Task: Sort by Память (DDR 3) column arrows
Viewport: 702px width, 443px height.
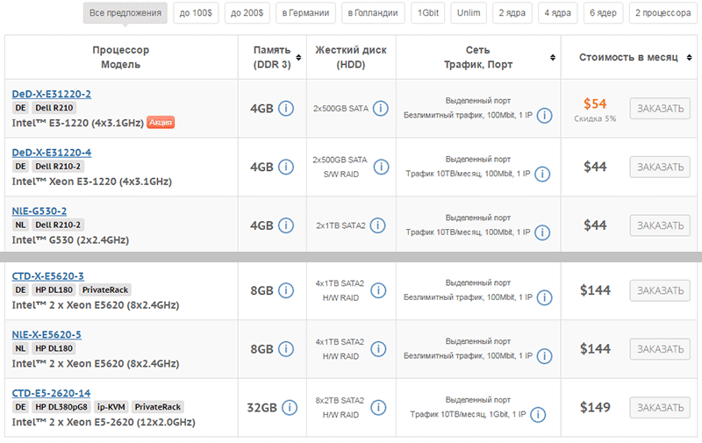Action: tap(298, 57)
